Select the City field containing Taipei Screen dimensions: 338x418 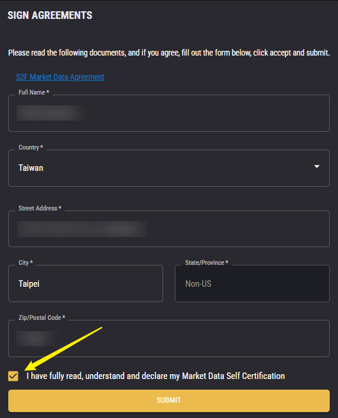coord(86,283)
